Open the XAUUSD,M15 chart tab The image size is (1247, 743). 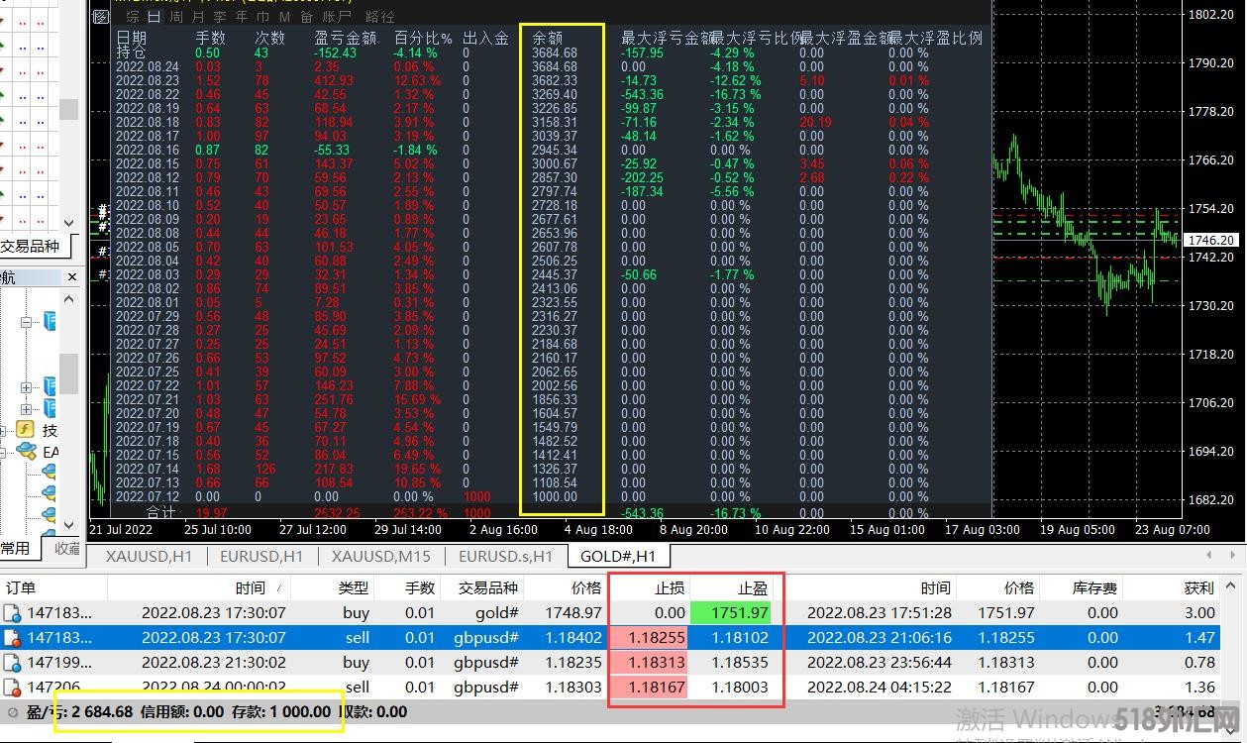(380, 557)
